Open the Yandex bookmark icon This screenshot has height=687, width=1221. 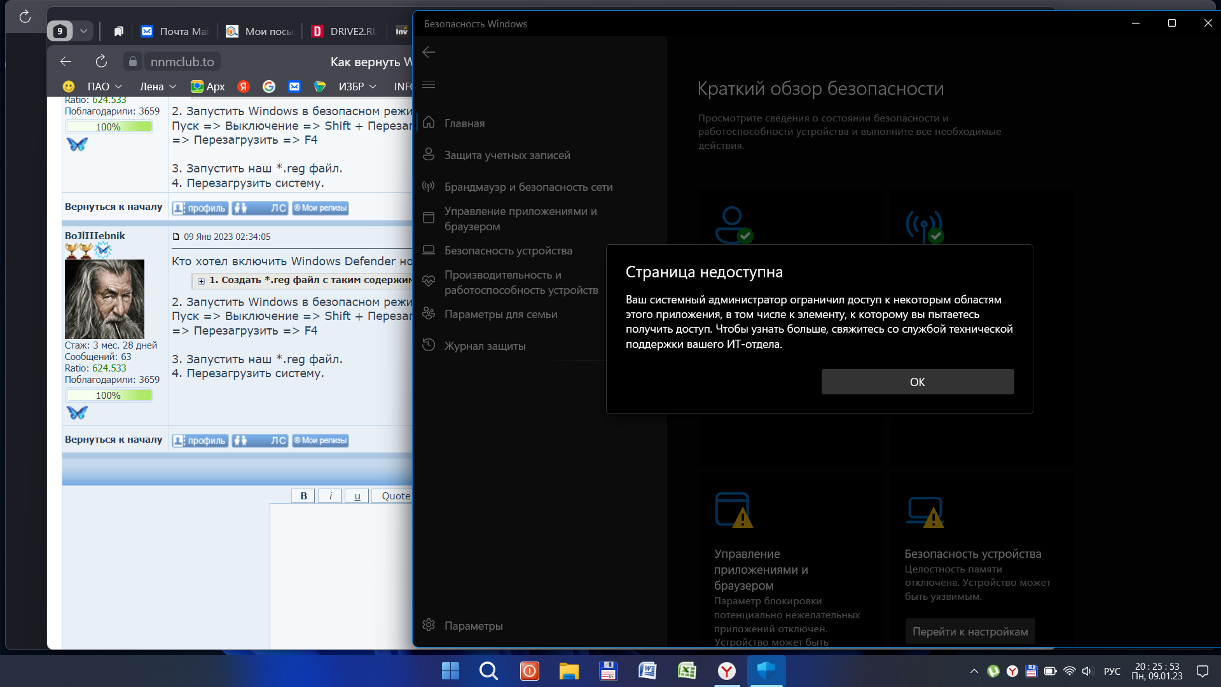(x=244, y=87)
